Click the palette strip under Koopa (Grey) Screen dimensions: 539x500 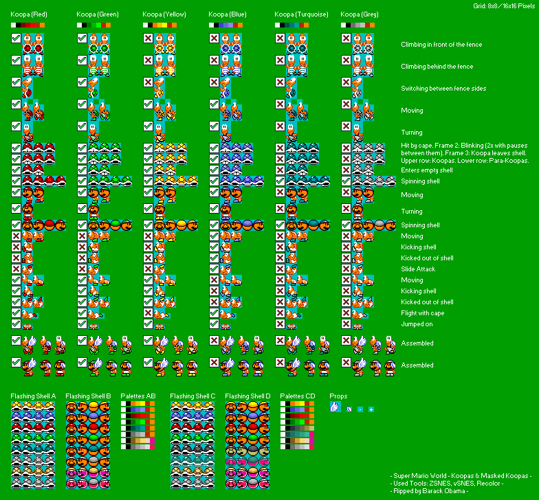[357, 25]
